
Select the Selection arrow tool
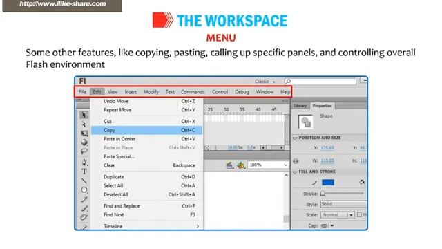pyautogui.click(x=84, y=115)
